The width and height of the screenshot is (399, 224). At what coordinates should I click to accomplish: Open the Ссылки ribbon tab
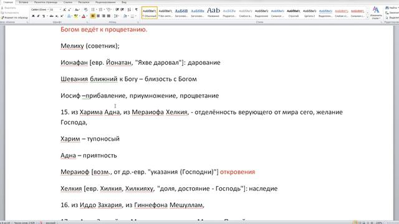point(68,2)
